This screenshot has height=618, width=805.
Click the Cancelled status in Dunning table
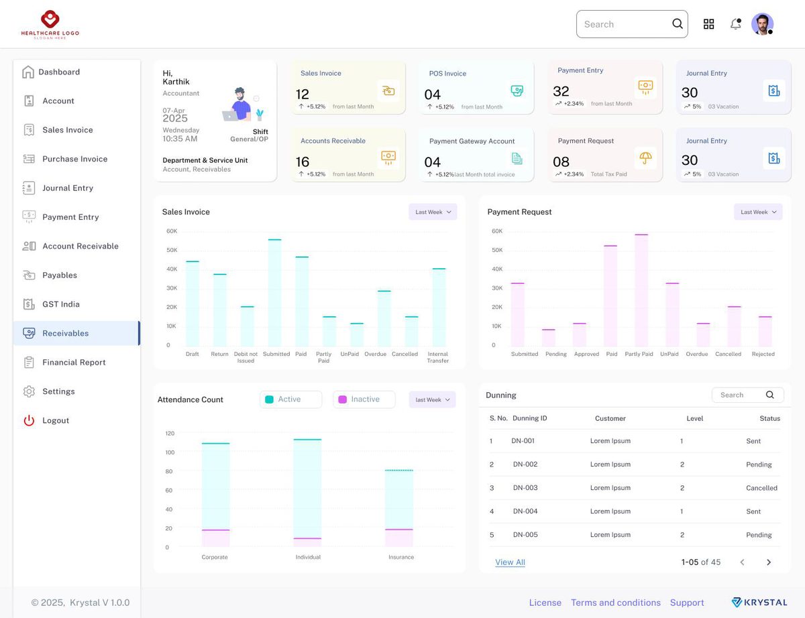click(x=761, y=488)
